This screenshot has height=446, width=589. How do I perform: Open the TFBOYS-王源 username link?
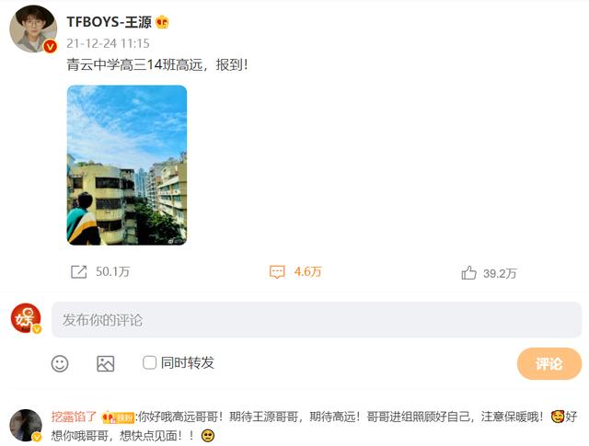click(109, 22)
